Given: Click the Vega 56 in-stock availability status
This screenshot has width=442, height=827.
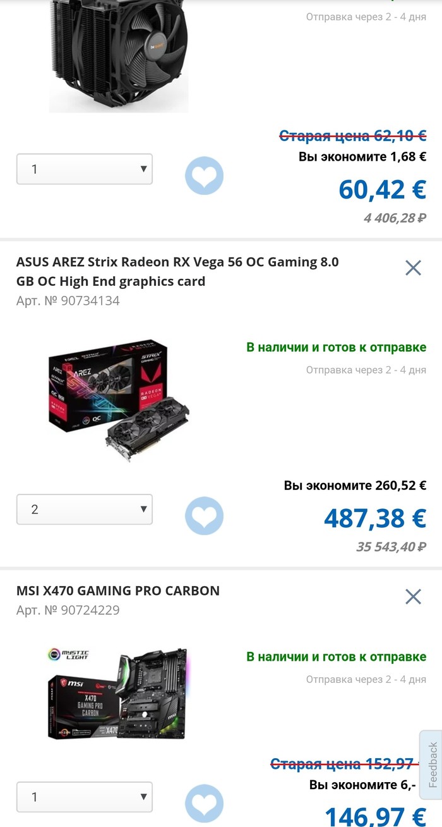Looking at the screenshot, I should 336,347.
